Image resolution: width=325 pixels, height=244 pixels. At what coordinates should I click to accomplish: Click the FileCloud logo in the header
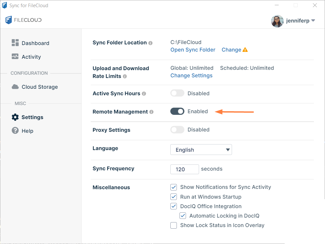[23, 20]
